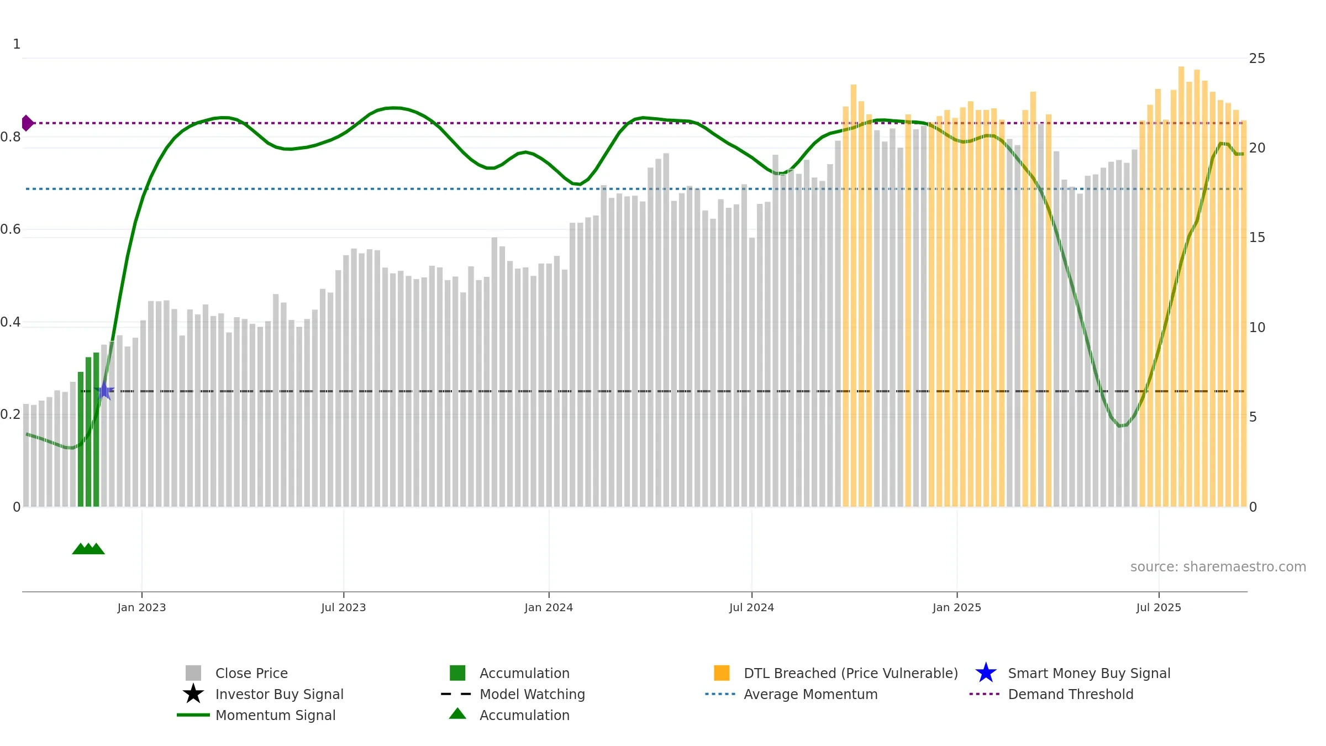The image size is (1326, 746).
Task: Click the blue star marker on the chart
Action: (104, 391)
